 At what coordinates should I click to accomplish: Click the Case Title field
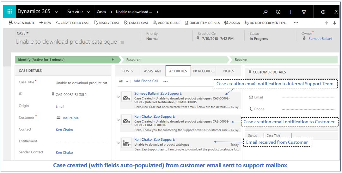(82, 83)
